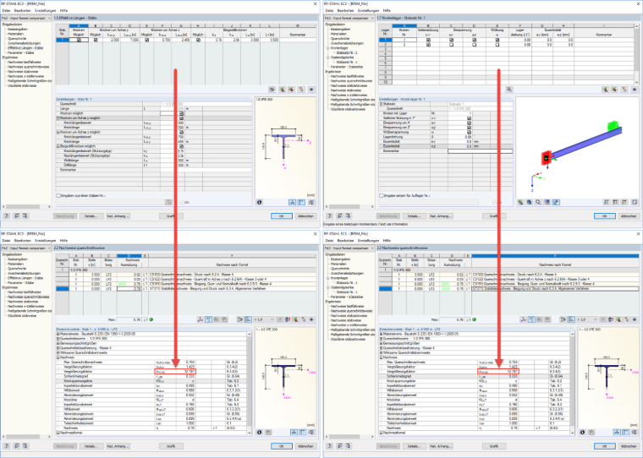
Task: Click the zoom-all icon under the cross-section in the Effektive Längen window
Action: 311,202
